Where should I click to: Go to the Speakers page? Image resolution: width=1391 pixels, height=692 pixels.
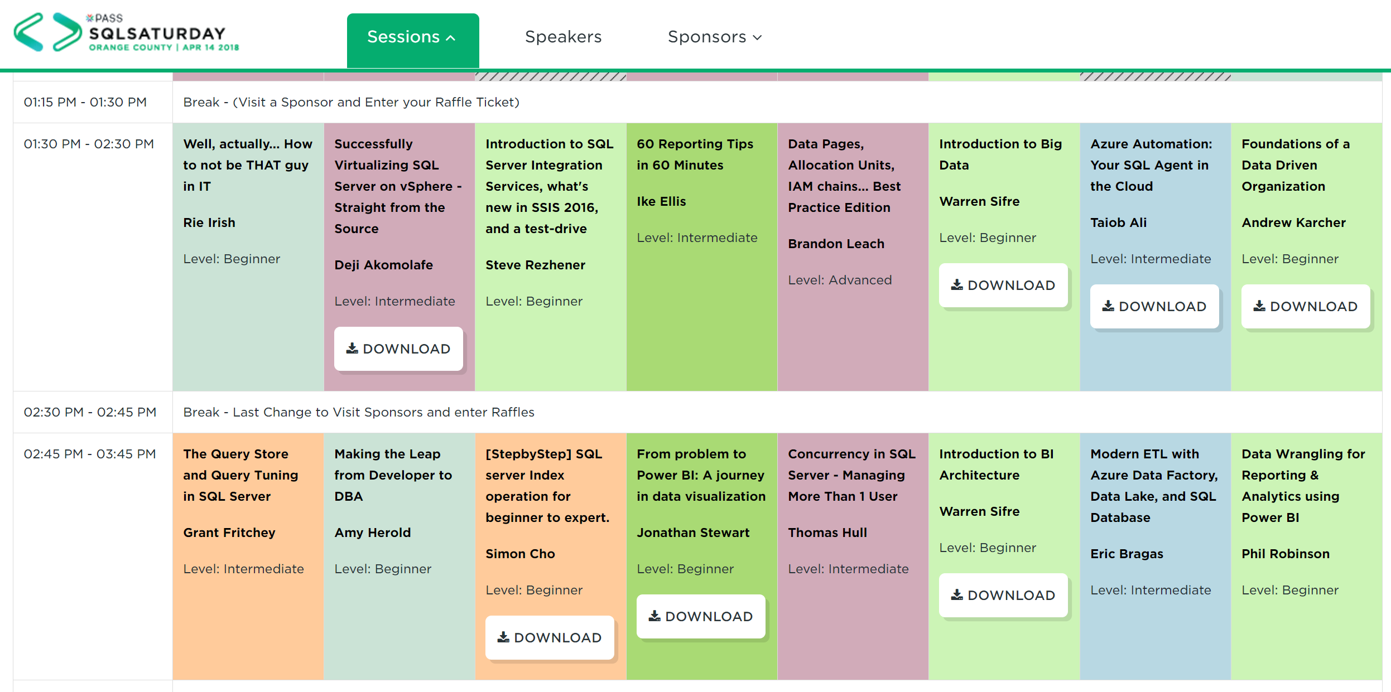click(x=563, y=37)
